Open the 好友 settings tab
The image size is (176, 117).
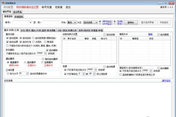pos(23,30)
